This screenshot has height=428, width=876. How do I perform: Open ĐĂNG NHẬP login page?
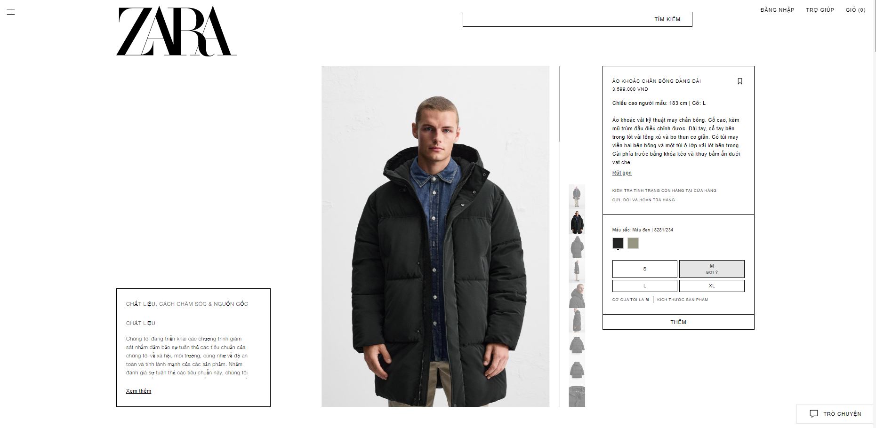[x=777, y=10]
